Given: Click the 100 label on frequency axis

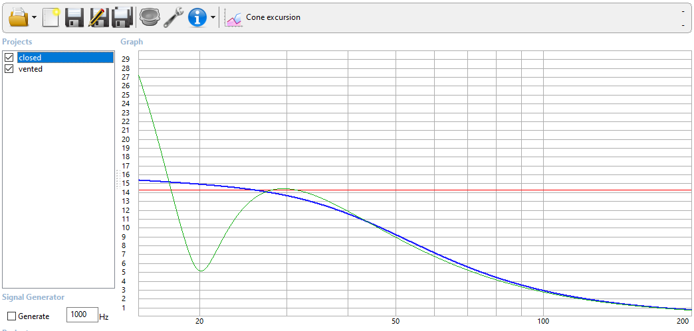Looking at the screenshot, I should pyautogui.click(x=543, y=321).
